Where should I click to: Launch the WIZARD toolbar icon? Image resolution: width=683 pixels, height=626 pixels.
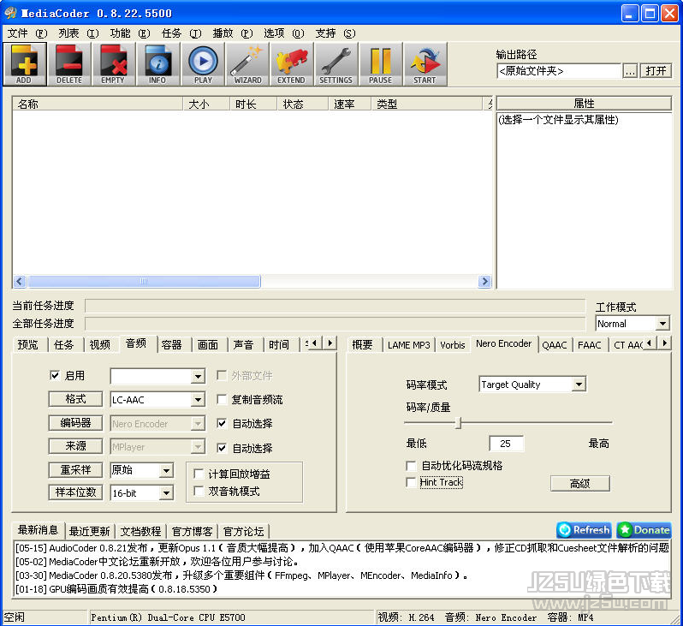247,64
